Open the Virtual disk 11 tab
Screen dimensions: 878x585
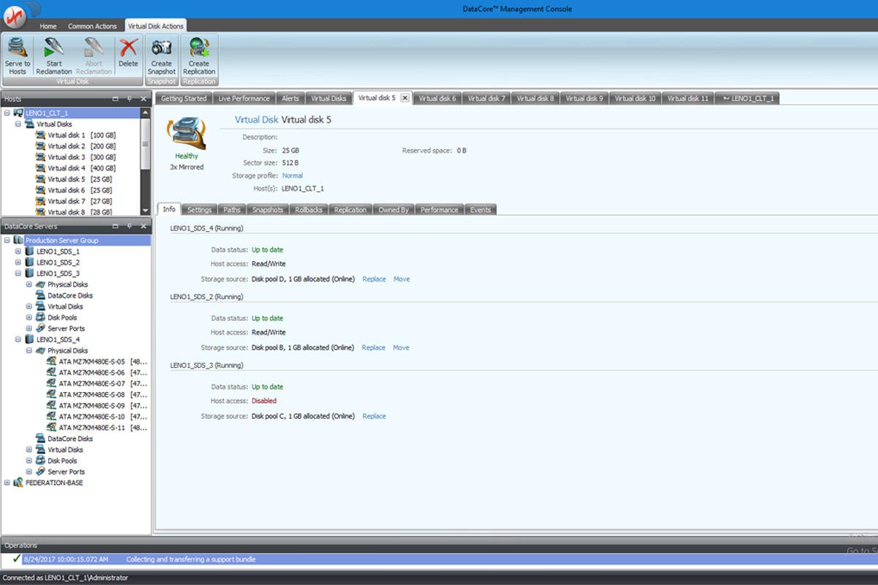point(688,98)
